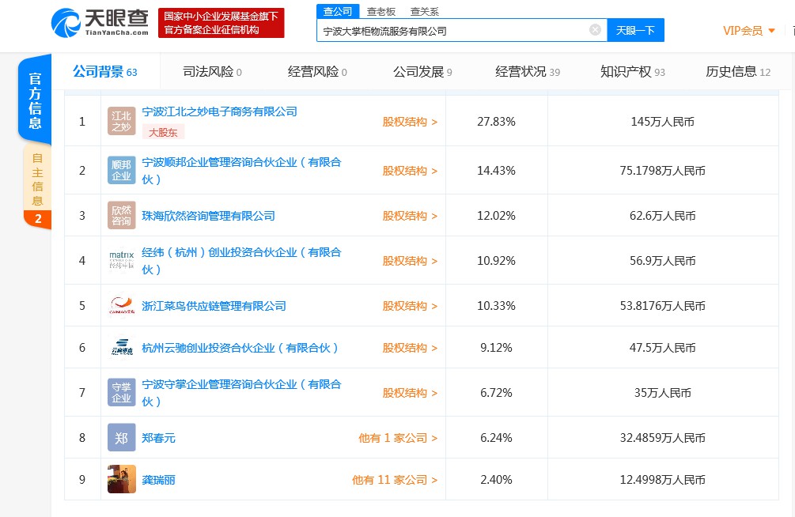Select the 12.4998万人民币 amount cell
795x517 pixels.
pyautogui.click(x=663, y=480)
